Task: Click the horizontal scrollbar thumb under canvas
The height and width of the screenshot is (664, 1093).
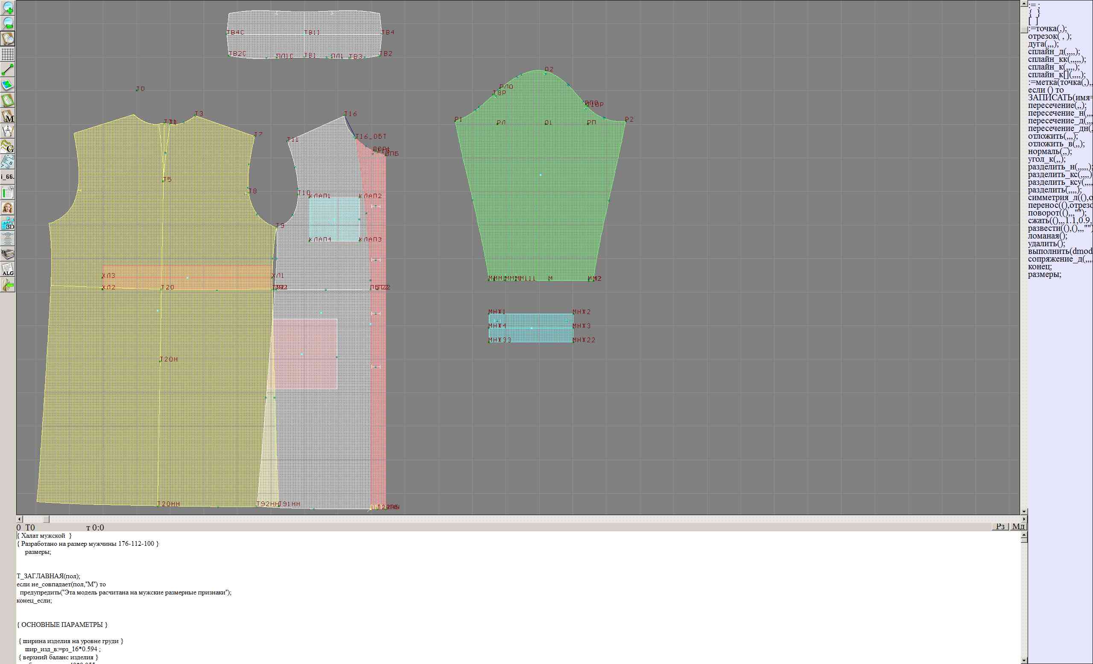Action: 46,519
